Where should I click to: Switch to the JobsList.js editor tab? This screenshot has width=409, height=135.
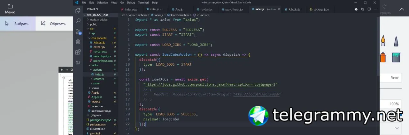[x=294, y=10]
